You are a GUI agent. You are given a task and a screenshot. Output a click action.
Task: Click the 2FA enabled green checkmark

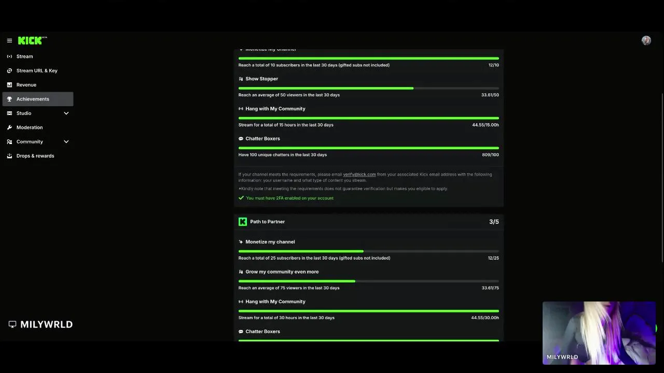click(x=241, y=198)
